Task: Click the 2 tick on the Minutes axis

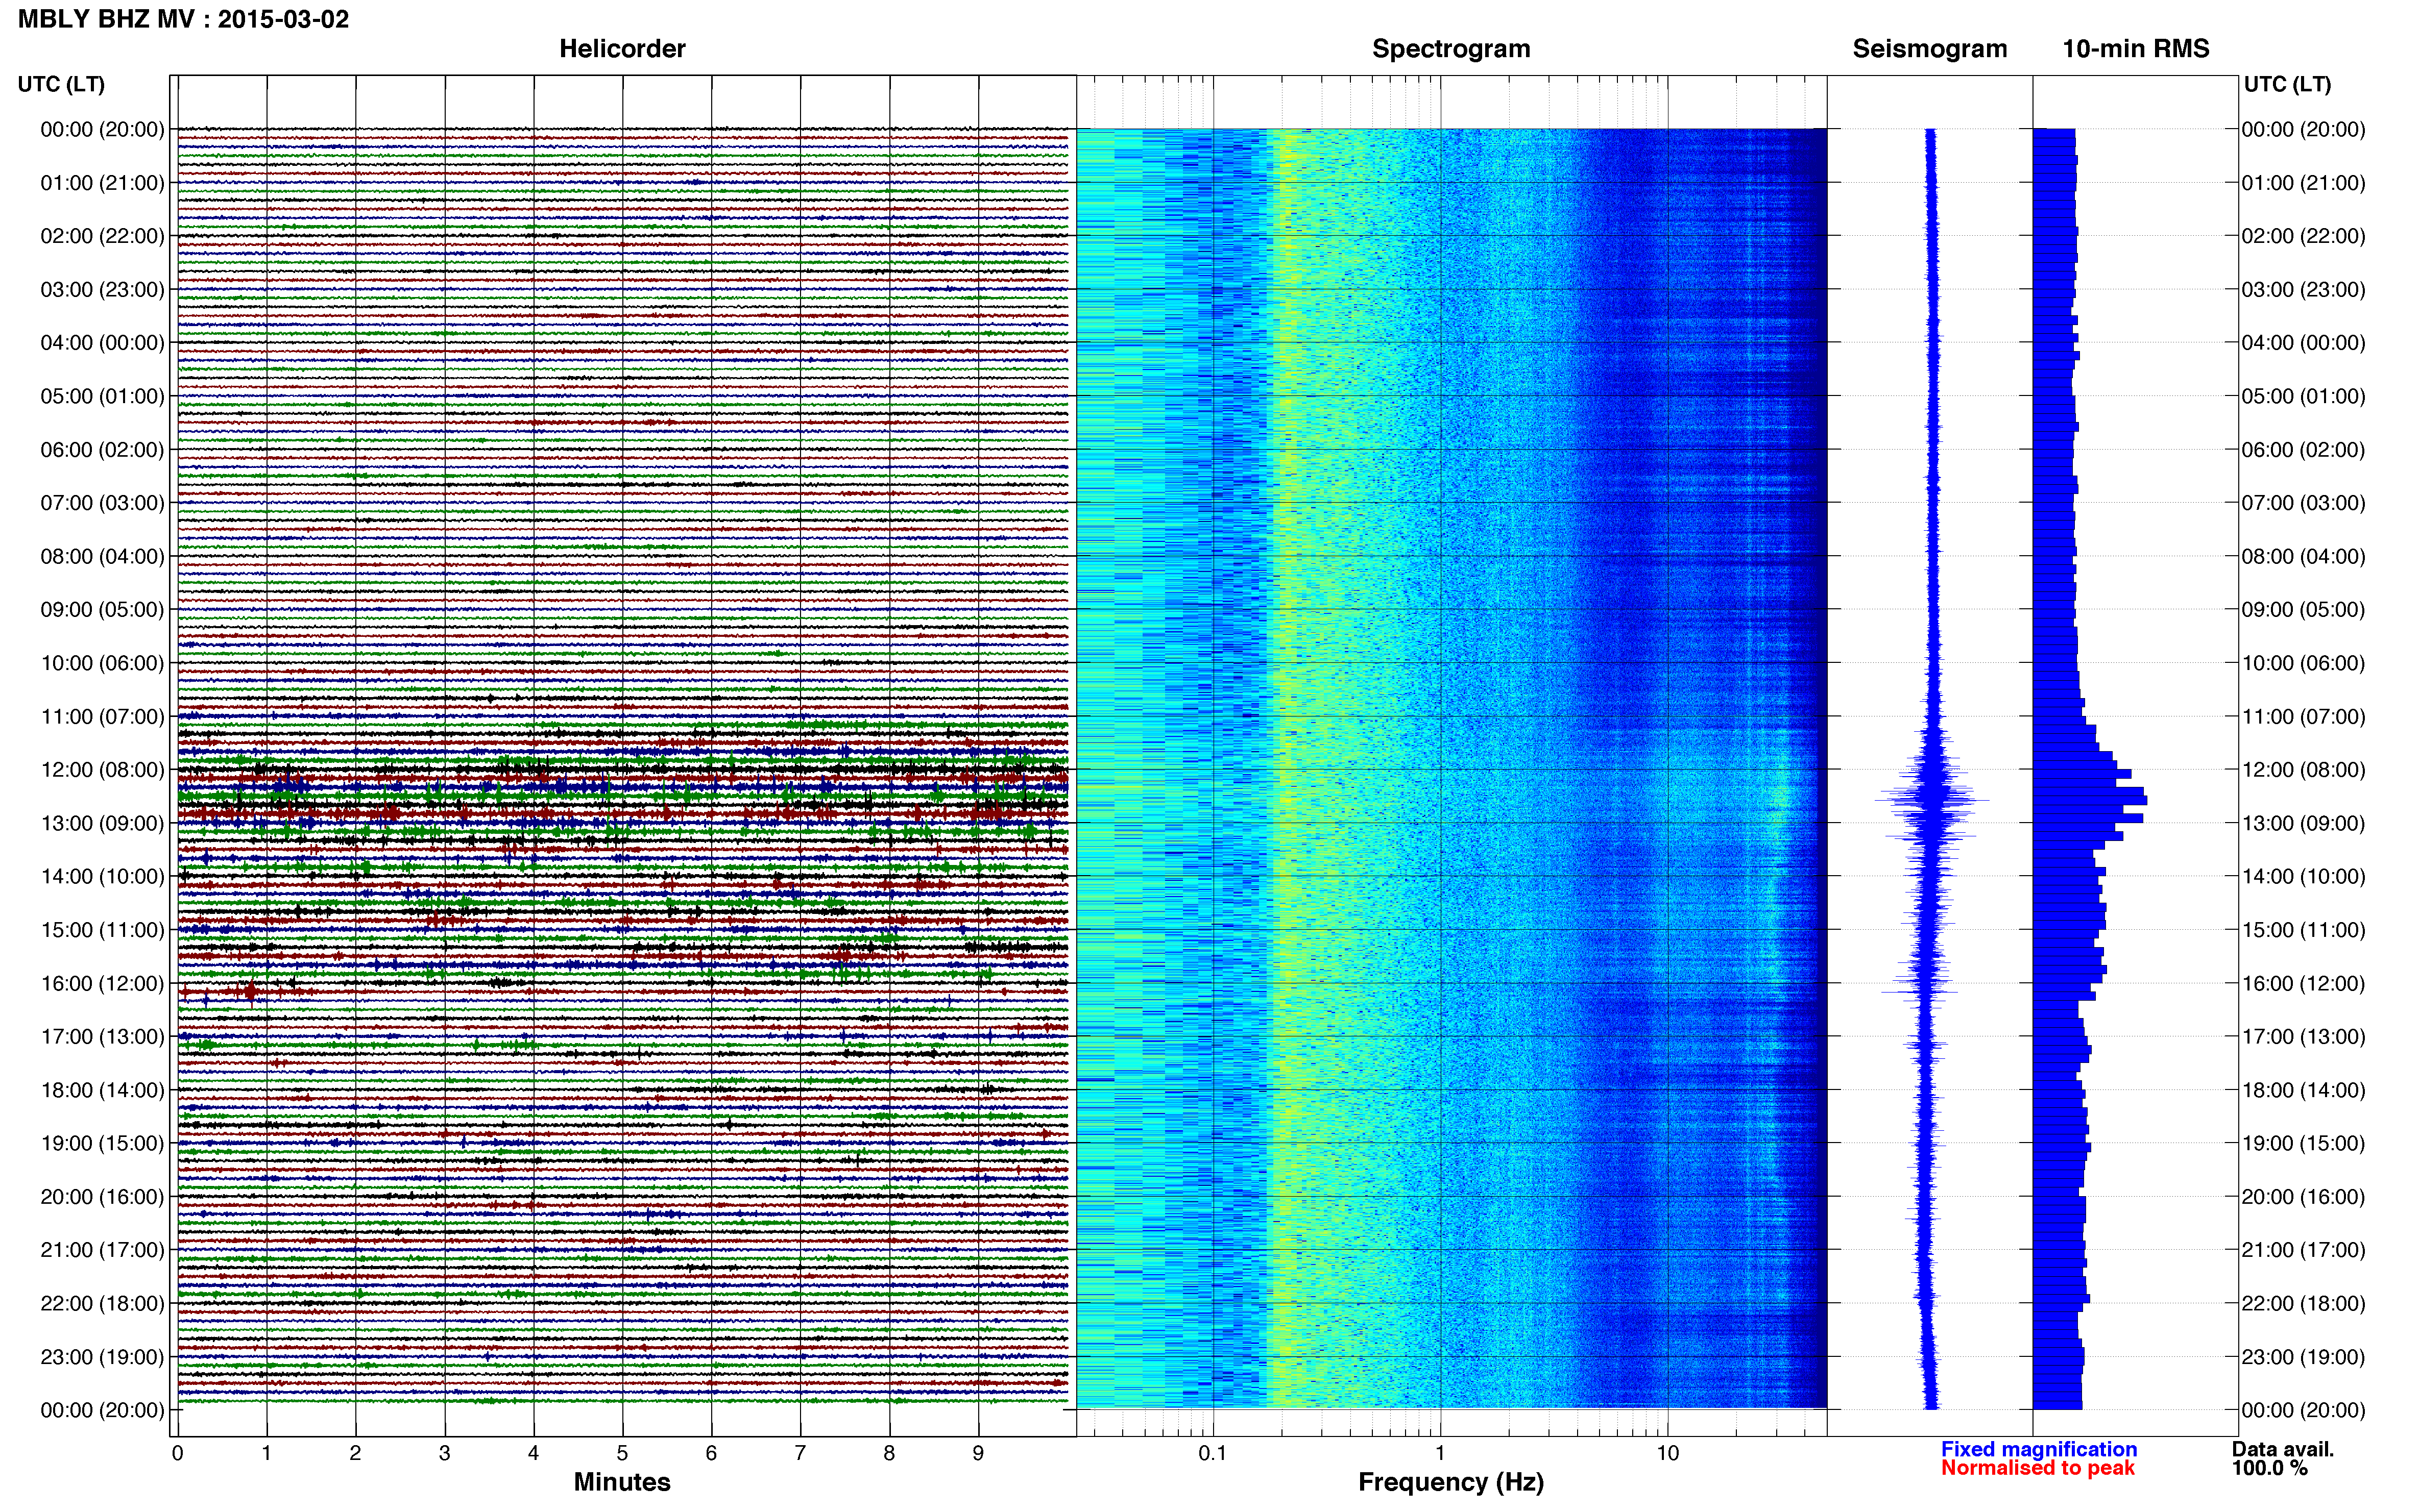Action: coord(355,1453)
